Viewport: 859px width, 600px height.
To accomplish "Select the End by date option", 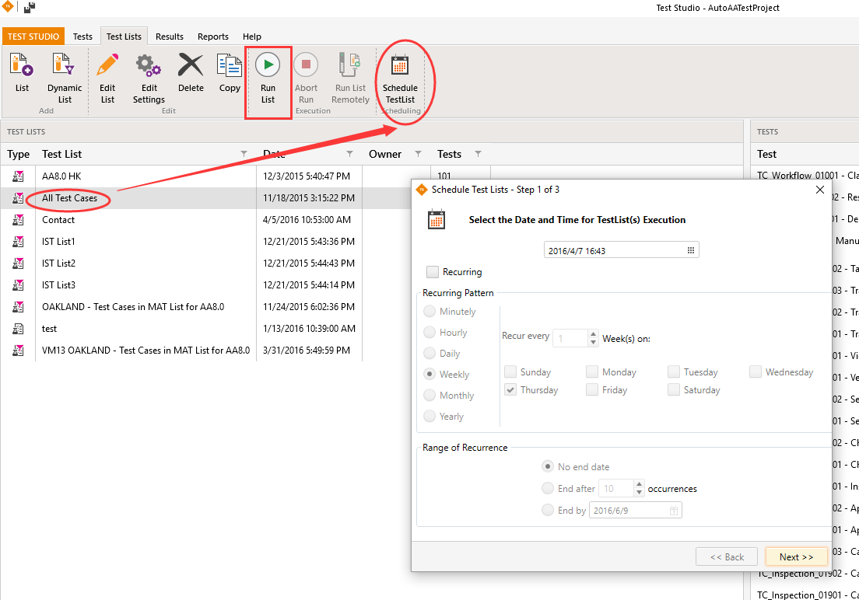I will (x=547, y=510).
